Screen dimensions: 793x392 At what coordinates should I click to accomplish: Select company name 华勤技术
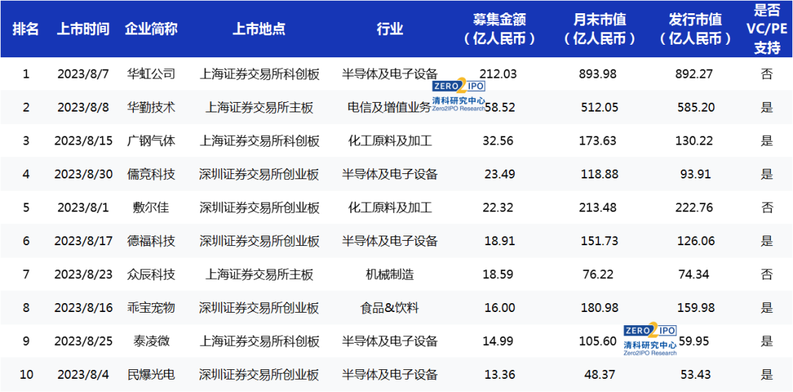(x=151, y=107)
